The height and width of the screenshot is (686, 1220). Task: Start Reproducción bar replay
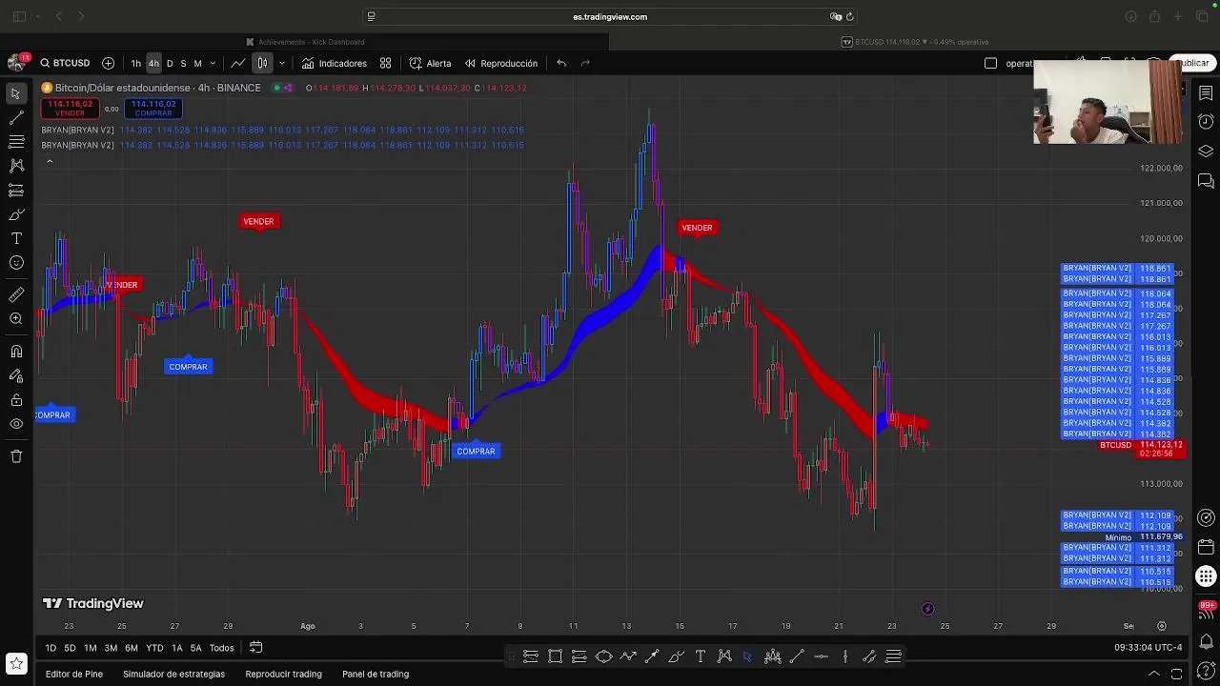pos(501,63)
